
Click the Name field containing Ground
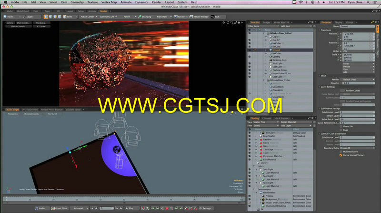pos(357,26)
